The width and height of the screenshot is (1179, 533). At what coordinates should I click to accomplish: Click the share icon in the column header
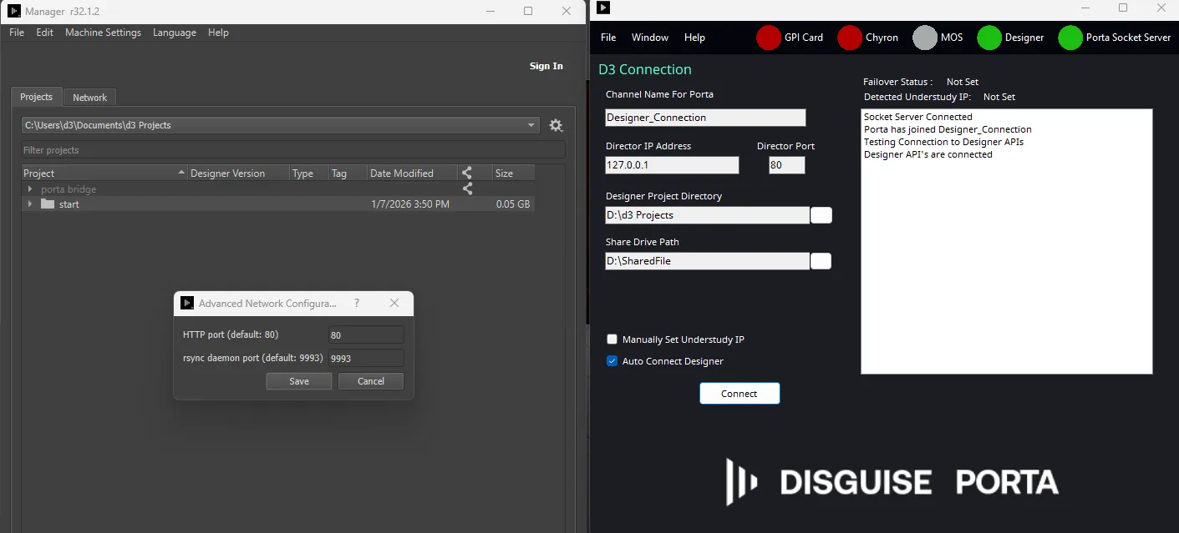click(x=467, y=173)
